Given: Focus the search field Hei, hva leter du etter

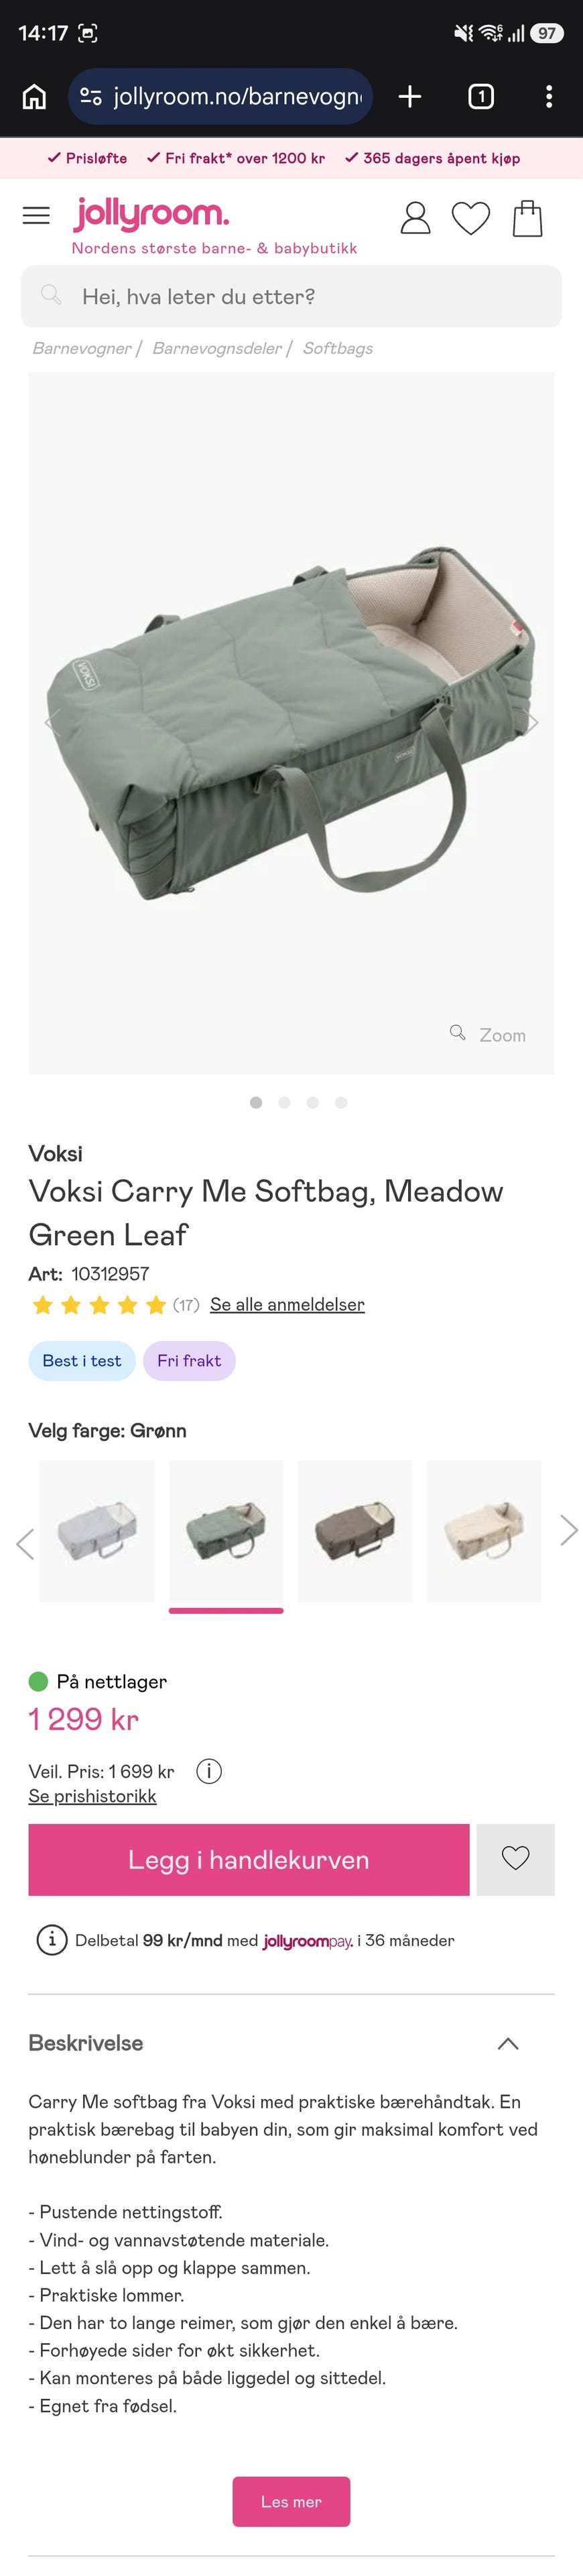Looking at the screenshot, I should pos(291,296).
